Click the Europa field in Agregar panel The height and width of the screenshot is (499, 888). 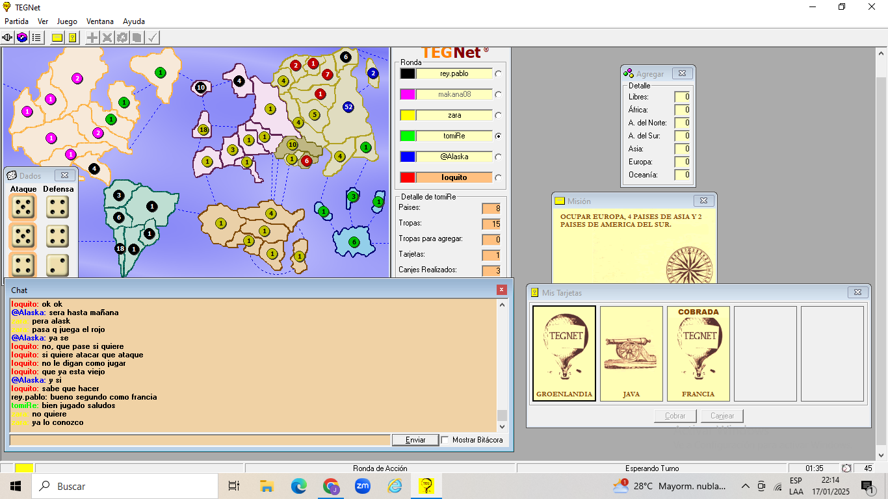(682, 162)
